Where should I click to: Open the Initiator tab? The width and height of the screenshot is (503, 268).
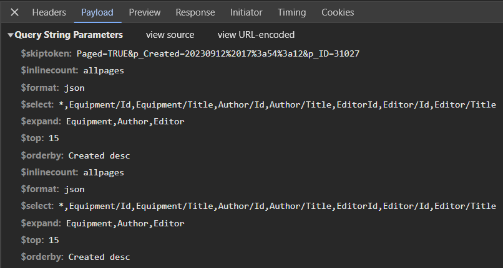click(x=246, y=12)
